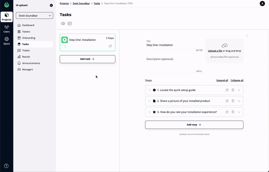Viewport: 269px width, 172px height.
Task: Open Tickets in the sidebar
Action: point(35,50)
